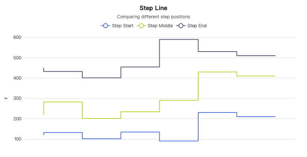Click the "Step Line" chart title
The height and width of the screenshot is (157, 307).
153,8
